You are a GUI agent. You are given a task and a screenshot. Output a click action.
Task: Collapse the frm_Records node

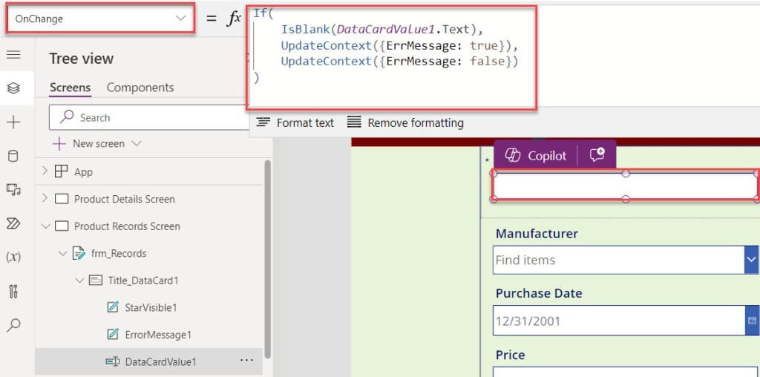point(63,253)
